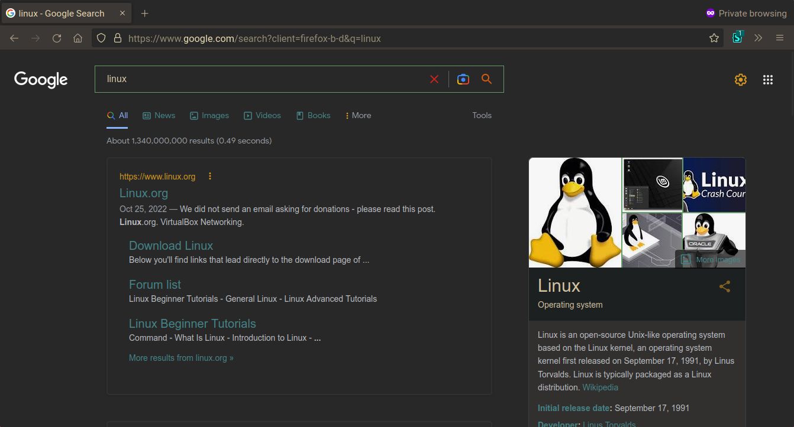Open the Download Linux sitelink
Image resolution: width=794 pixels, height=427 pixels.
coord(171,246)
